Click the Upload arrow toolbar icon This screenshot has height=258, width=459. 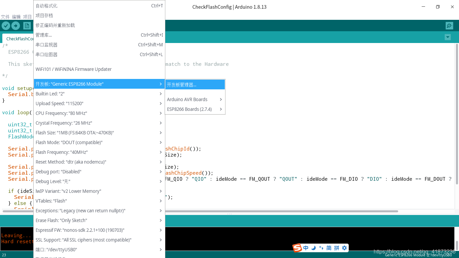15,26
